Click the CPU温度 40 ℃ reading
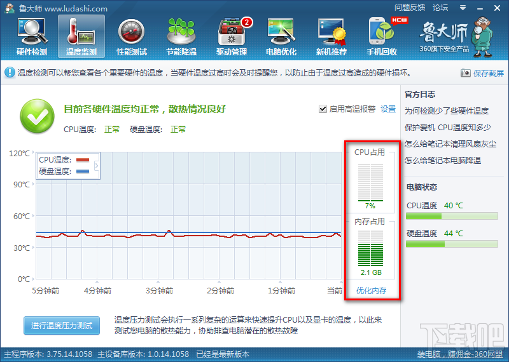 point(454,206)
